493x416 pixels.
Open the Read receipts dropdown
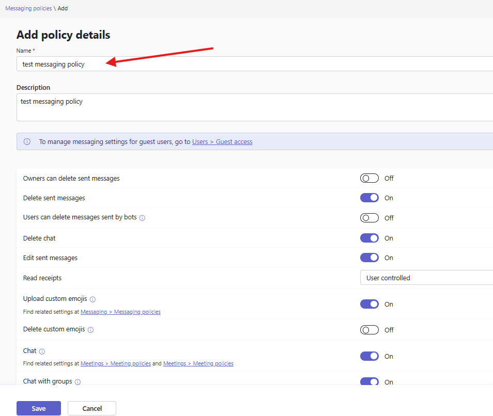pos(426,278)
